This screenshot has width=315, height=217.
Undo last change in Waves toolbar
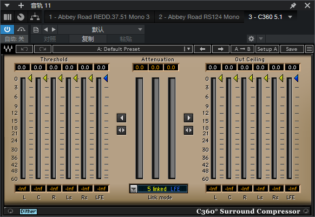[24, 49]
